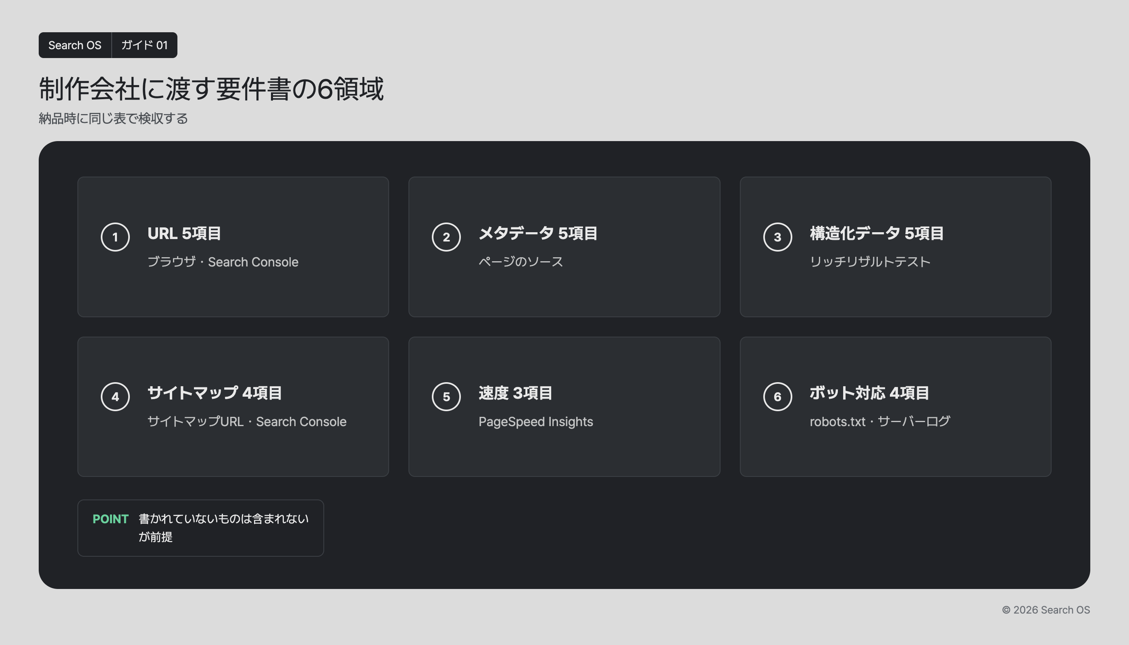Click the ページのソース text

(521, 262)
